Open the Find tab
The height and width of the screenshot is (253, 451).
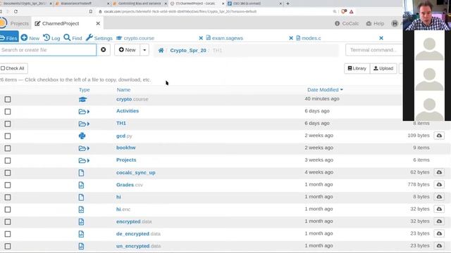coord(73,38)
